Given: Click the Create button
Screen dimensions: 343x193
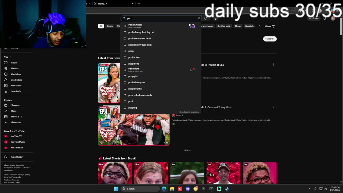Looking at the screenshot, I should coord(314,18).
